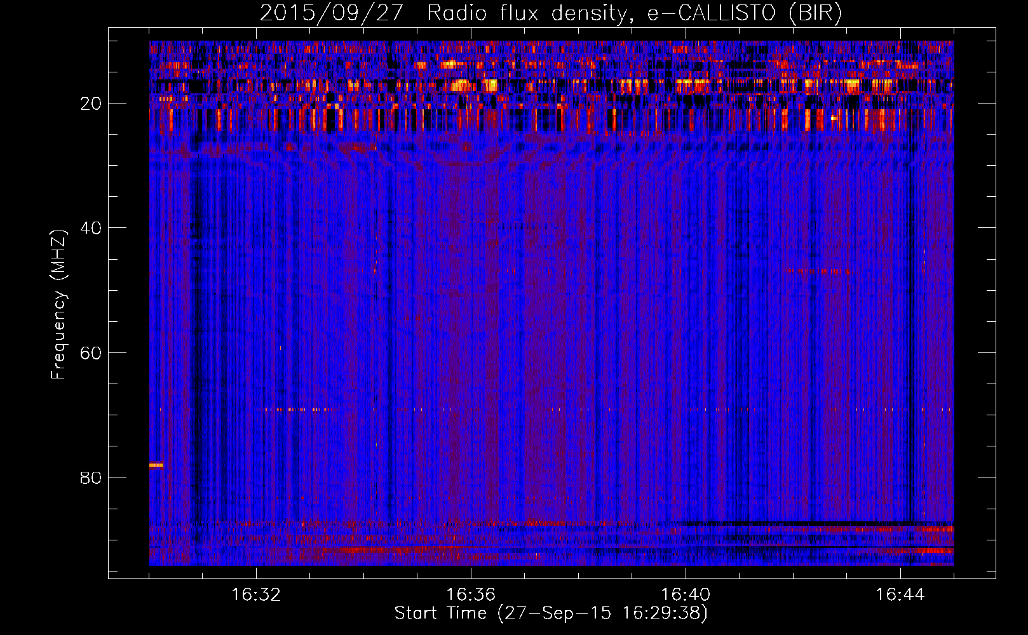Click the bright yellow burst above 20 MHz at 16:36
The image size is (1028, 635).
[x=460, y=85]
